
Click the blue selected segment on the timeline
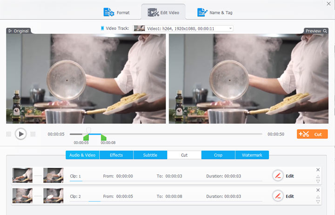(94, 134)
